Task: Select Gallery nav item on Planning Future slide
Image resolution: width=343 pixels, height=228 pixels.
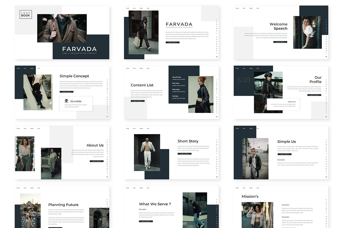Action: click(32, 188)
